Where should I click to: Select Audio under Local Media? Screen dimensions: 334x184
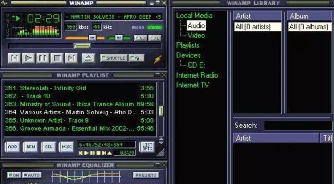pyautogui.click(x=196, y=25)
